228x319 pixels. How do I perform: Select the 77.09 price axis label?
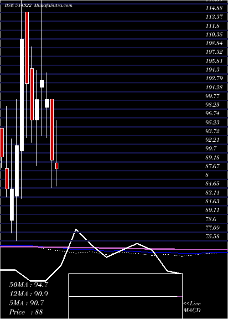tap(212, 227)
